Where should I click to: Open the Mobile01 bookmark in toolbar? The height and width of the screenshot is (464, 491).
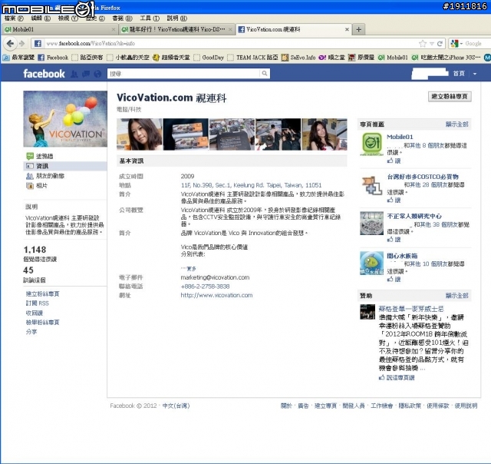click(x=393, y=58)
